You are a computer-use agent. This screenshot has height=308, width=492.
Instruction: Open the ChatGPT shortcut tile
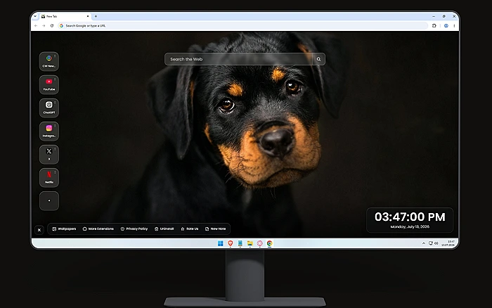click(49, 108)
